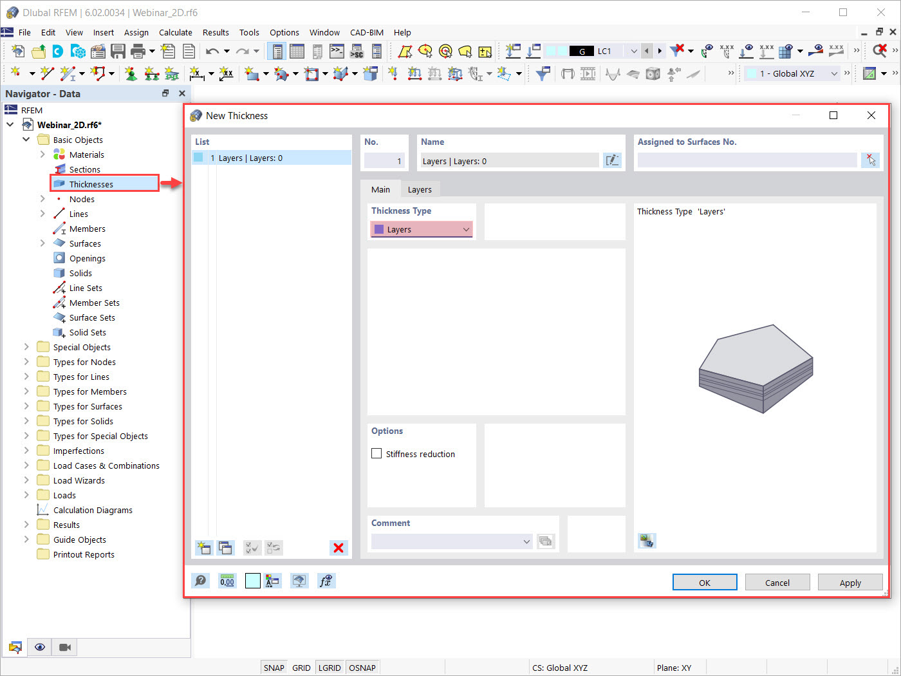
Task: Click the units and decimals 0.00 icon
Action: pos(227,581)
